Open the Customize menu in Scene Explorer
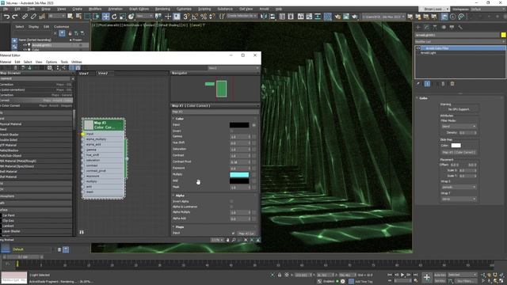This screenshot has width=507, height=285. click(62, 26)
